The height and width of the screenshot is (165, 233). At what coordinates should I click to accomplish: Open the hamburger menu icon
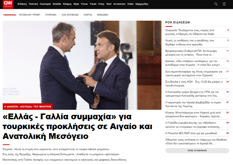(x=224, y=4)
